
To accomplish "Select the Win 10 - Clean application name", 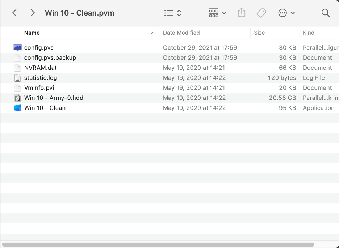I will click(x=45, y=108).
